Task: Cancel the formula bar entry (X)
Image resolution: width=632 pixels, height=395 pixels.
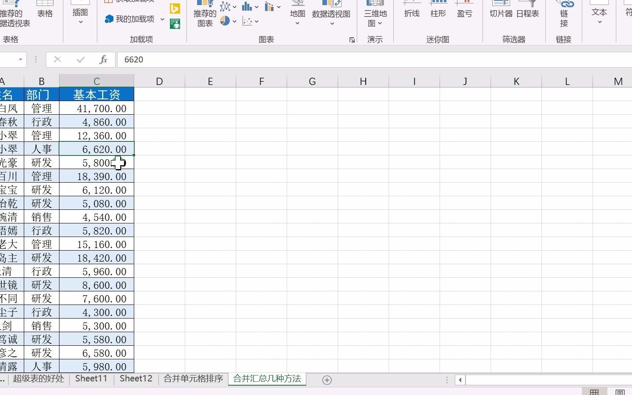Action: click(57, 59)
